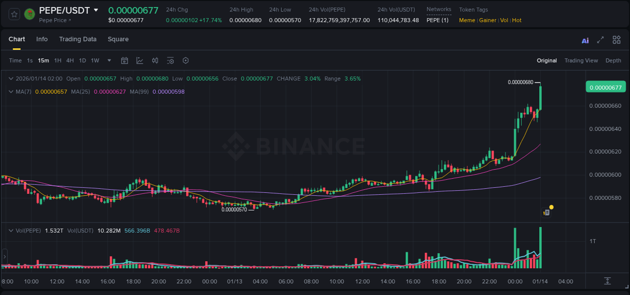Viewport: 630px width, 295px height.
Task: Open the technical indicators icon
Action: click(155, 60)
